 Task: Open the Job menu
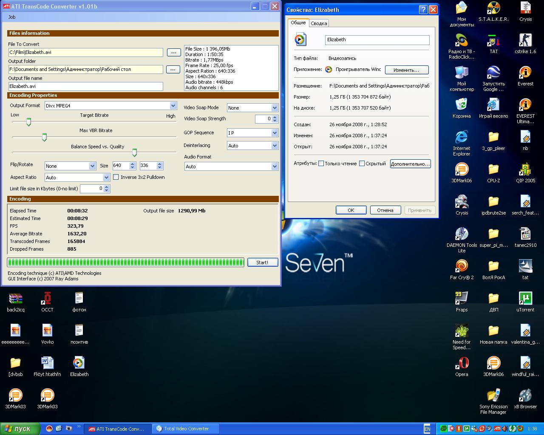12,17
